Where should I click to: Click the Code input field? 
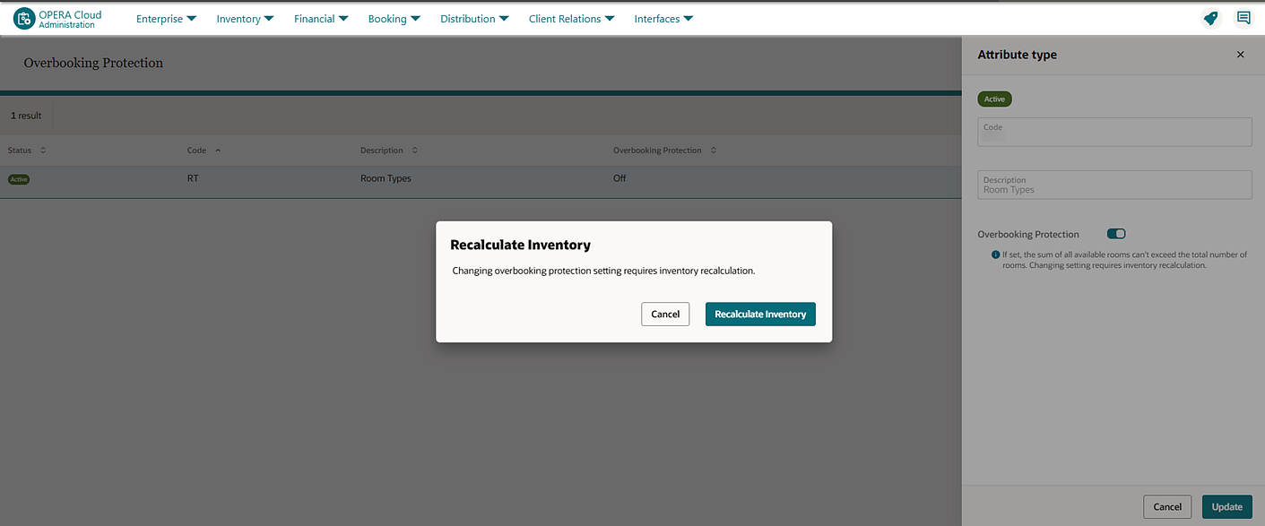[x=1114, y=132]
